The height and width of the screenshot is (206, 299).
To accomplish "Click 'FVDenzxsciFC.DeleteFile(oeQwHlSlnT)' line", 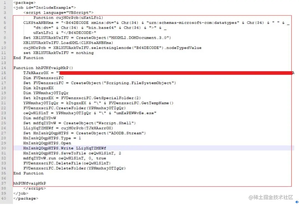I will coord(67,163).
